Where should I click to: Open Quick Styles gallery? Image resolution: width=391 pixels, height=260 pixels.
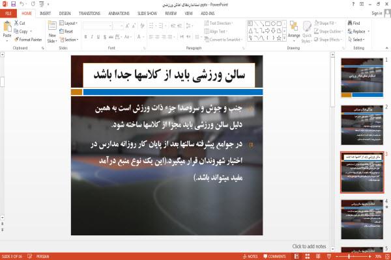pyautogui.click(x=307, y=32)
